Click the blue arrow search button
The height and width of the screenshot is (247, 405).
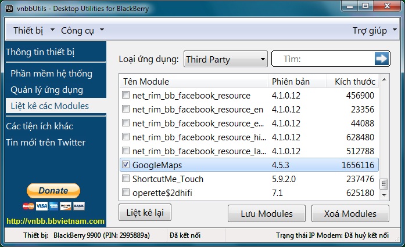tap(381, 59)
